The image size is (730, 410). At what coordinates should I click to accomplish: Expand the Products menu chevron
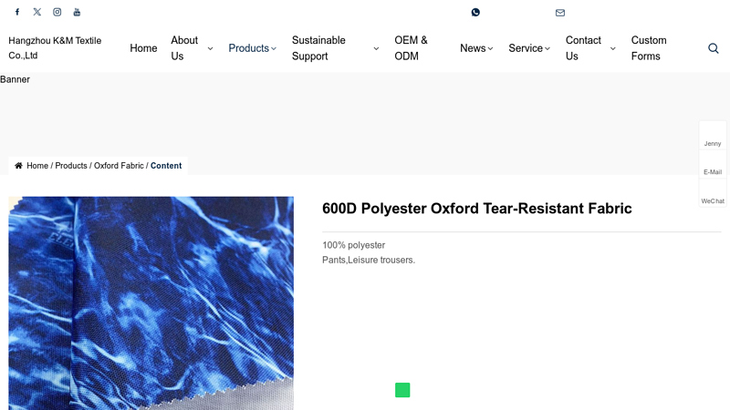274,48
